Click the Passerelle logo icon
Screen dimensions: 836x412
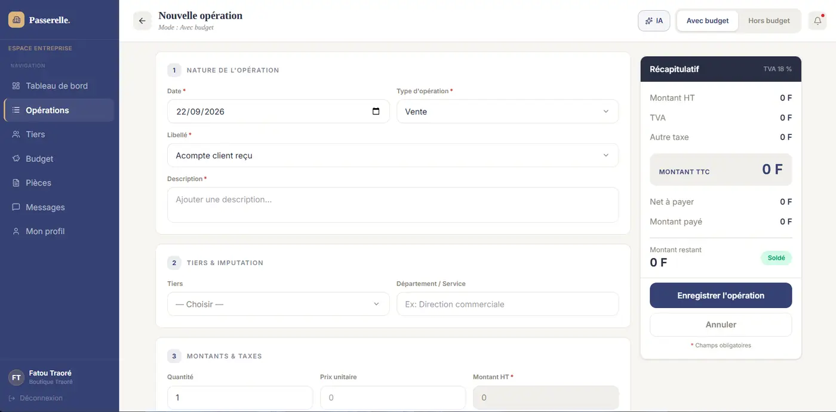click(x=16, y=20)
